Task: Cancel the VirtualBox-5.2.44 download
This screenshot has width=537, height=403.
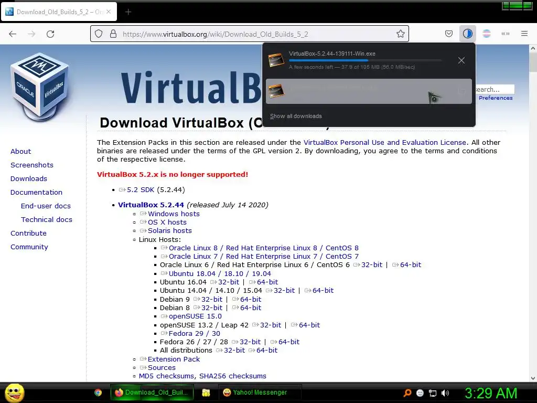Action: click(461, 60)
